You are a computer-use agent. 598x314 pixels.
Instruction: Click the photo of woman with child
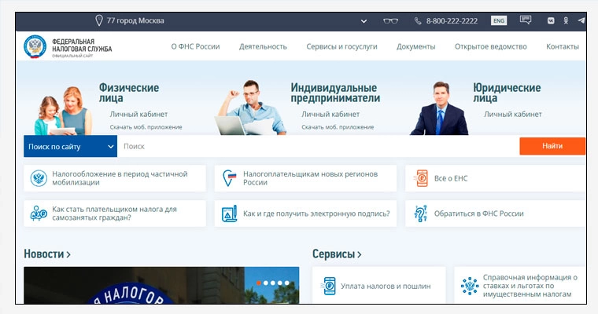pyautogui.click(x=63, y=111)
